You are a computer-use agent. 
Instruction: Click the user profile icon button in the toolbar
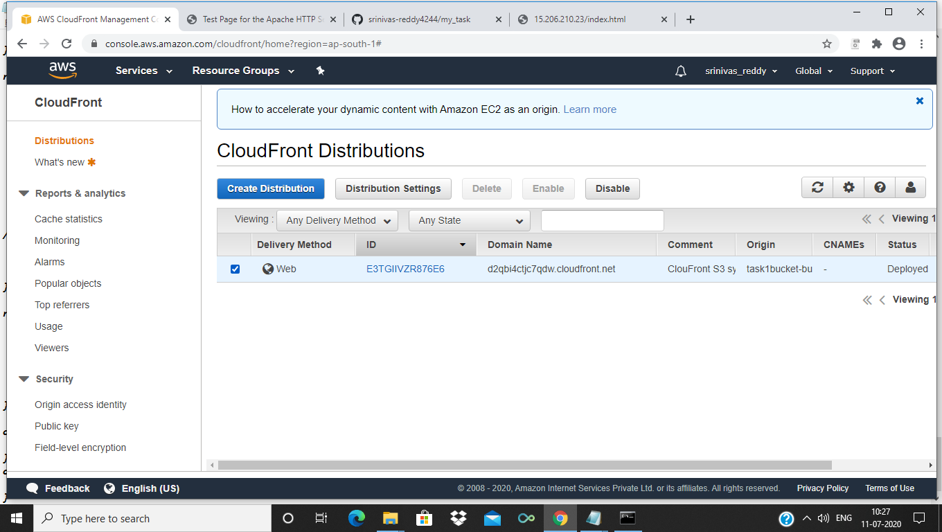point(911,188)
